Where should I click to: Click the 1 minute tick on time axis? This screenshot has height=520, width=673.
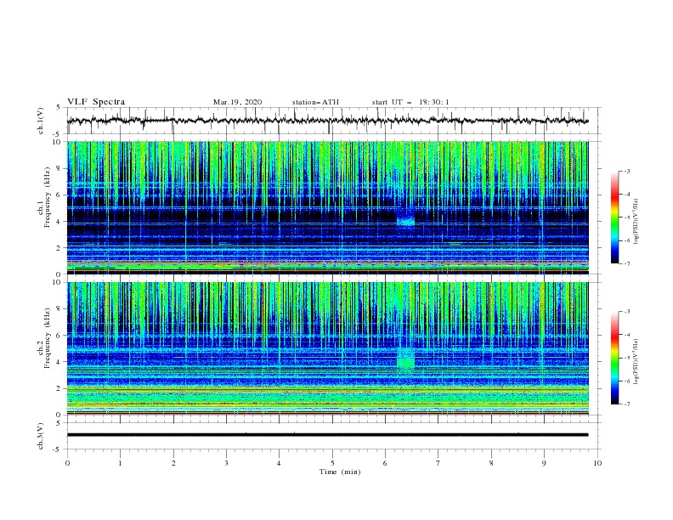(x=120, y=463)
